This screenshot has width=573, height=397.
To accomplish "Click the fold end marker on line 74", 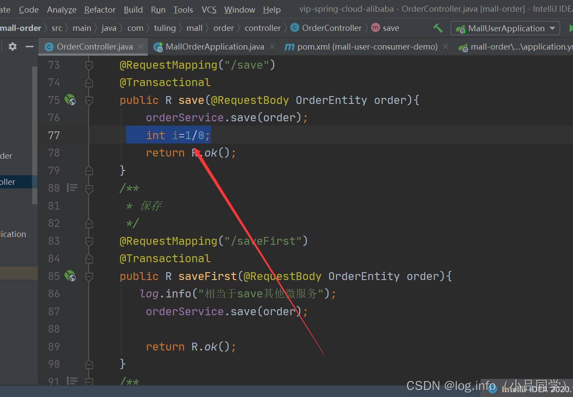I will 89,83.
